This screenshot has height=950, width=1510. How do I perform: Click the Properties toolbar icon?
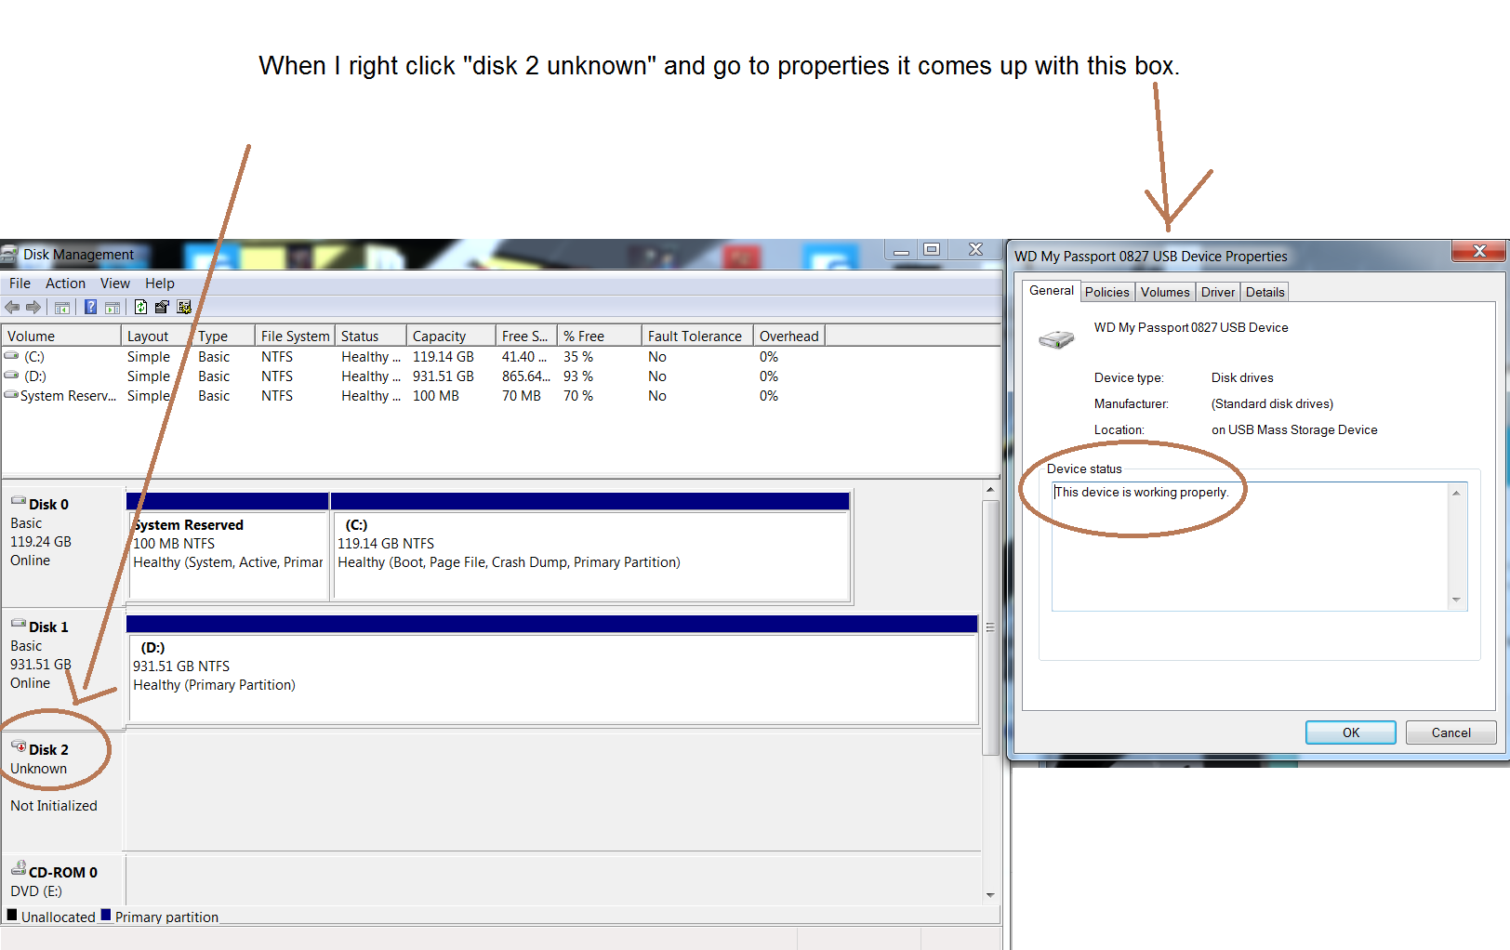(162, 308)
